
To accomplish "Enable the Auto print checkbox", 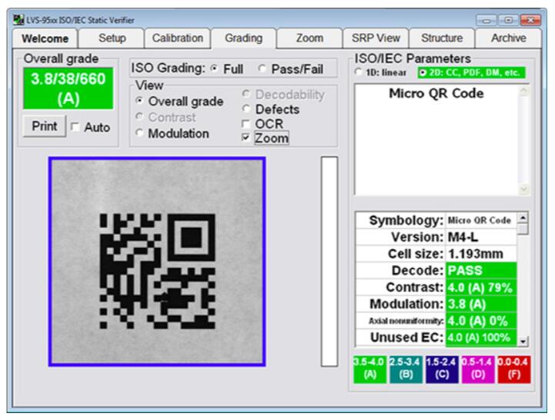I will point(77,127).
